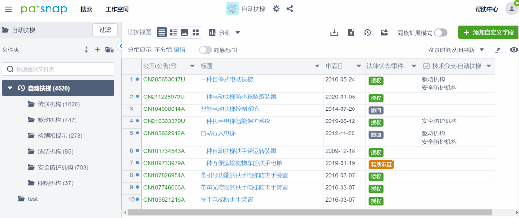519x218 pixels.
Task: Toggle the eye visibility icon
Action: (x=514, y=49)
